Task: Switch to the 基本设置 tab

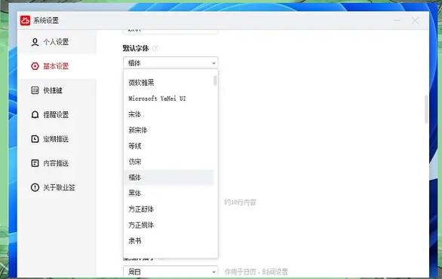Action: [x=57, y=66]
